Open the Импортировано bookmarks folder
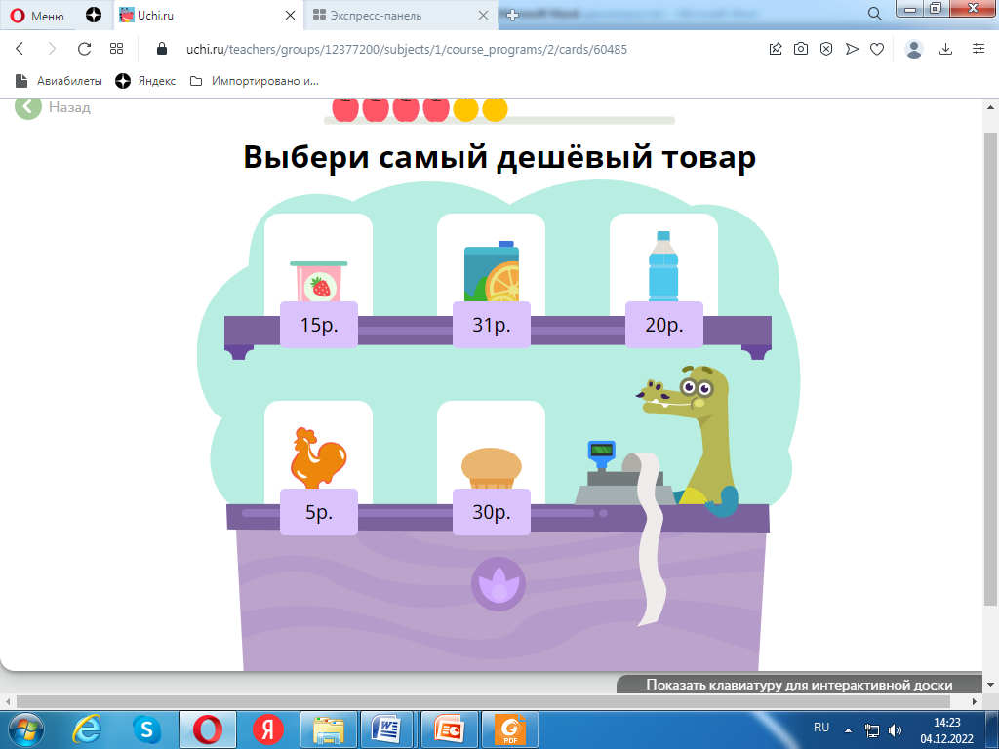 254,81
